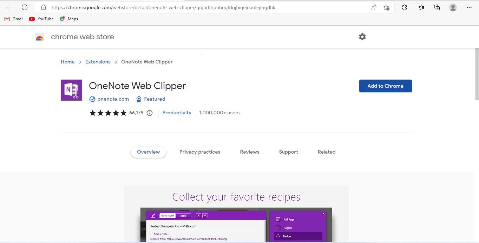Open YouTube bookmark
Viewport: 479px width, 243px height.
(41, 19)
